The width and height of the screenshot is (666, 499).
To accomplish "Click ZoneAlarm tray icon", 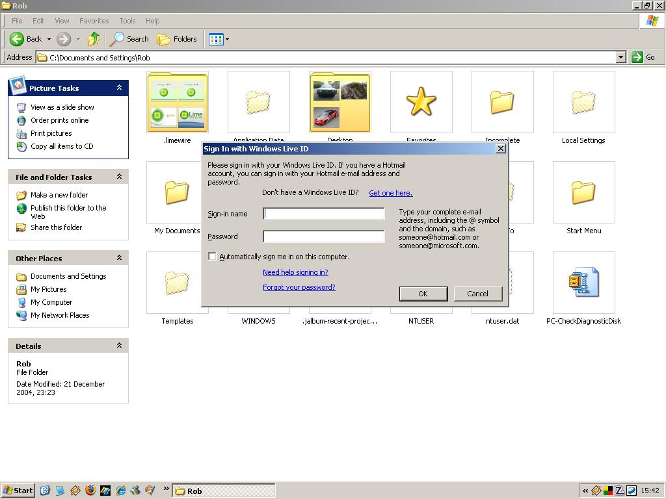I will tap(620, 491).
